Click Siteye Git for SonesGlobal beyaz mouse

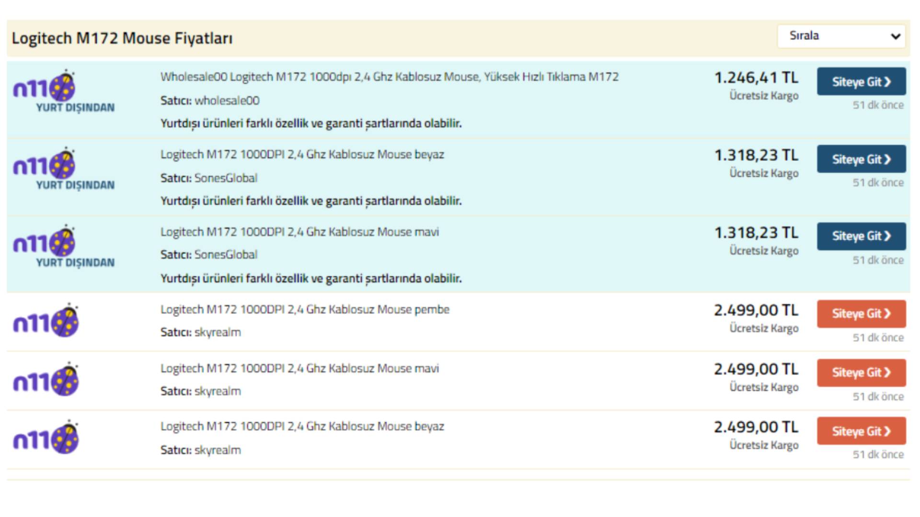click(861, 159)
